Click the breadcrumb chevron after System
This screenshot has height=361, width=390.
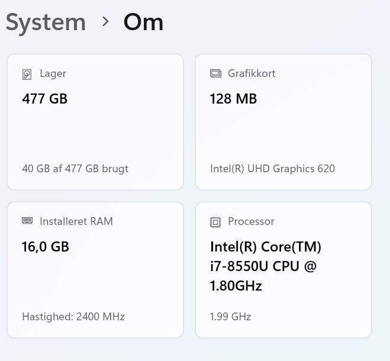105,22
